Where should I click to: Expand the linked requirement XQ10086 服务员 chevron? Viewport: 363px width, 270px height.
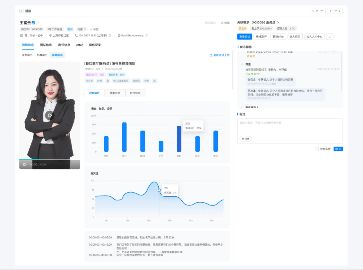point(278,22)
